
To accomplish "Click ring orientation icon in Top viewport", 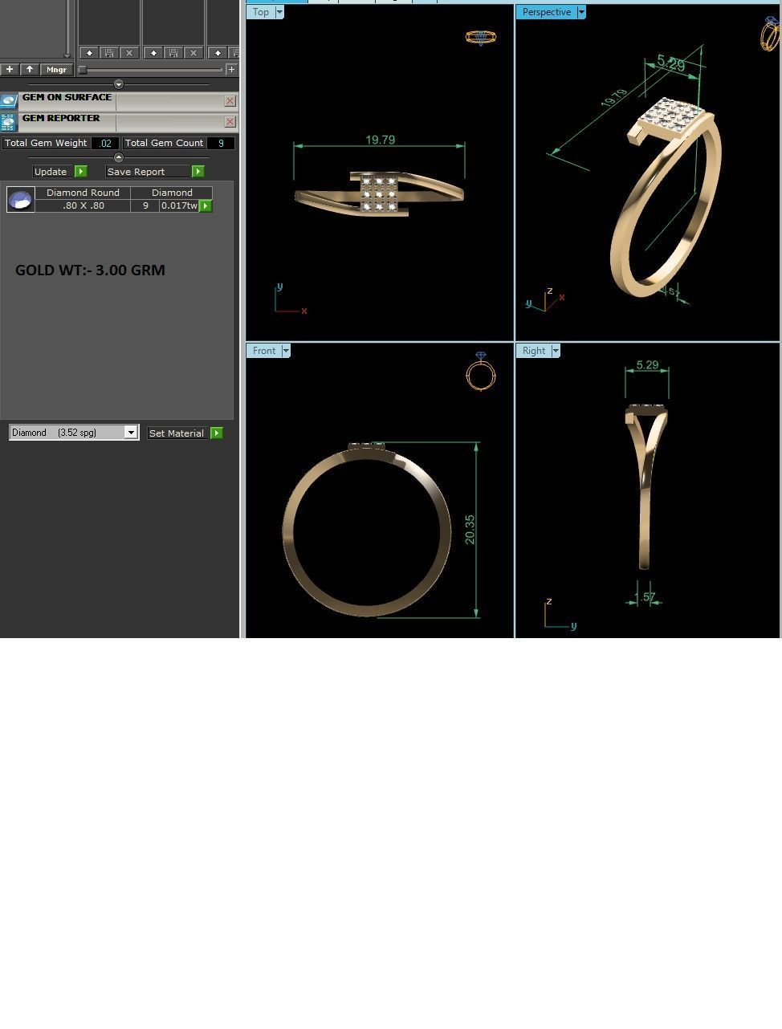I will coord(480,37).
